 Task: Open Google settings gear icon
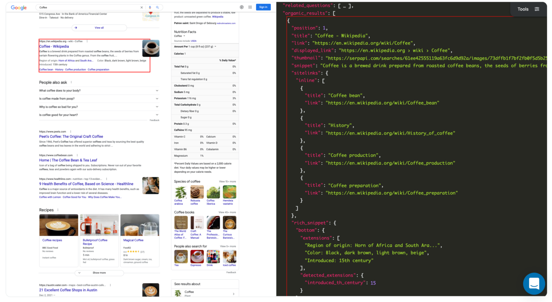242,7
